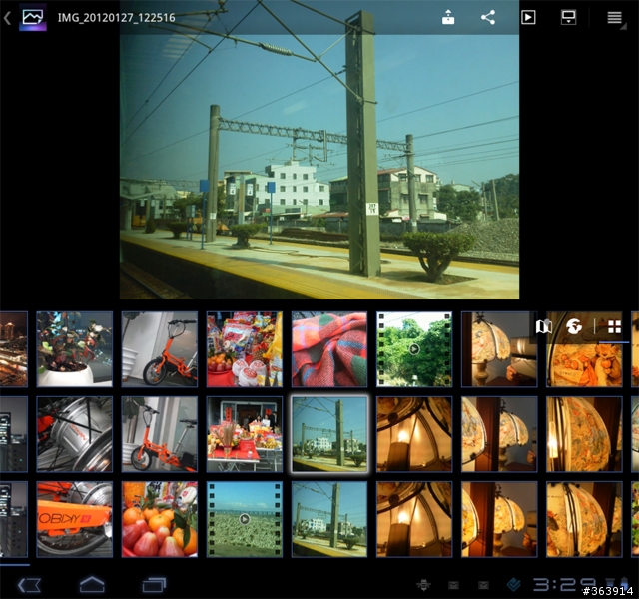Open the oranges and wax apples thumbnail
639x599 pixels.
[160, 519]
